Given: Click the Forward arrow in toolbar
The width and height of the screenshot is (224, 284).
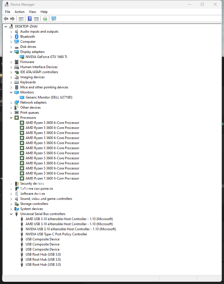Looking at the screenshot, I should (x=12, y=19).
